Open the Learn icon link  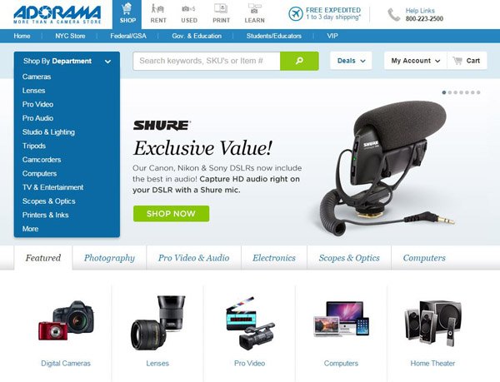254,8
